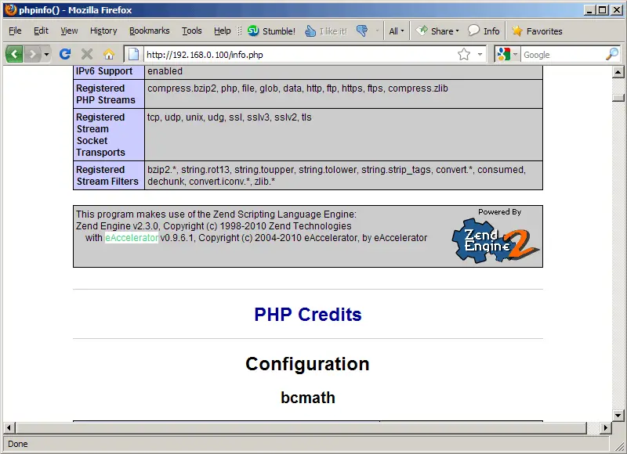Click the Registered PHP Streams label cell

click(109, 94)
